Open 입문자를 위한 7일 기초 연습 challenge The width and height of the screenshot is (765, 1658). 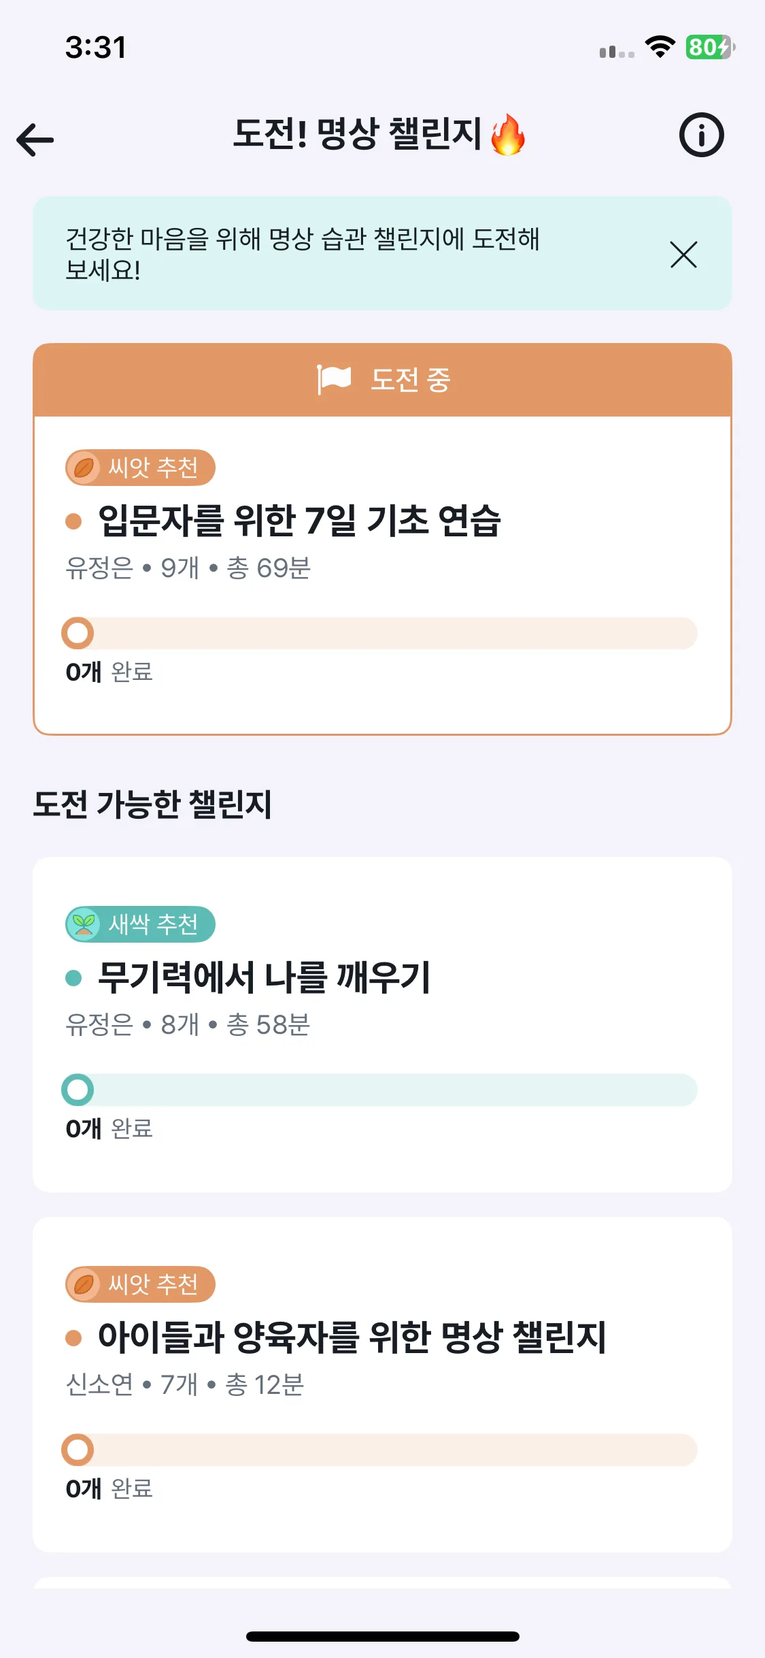(299, 521)
